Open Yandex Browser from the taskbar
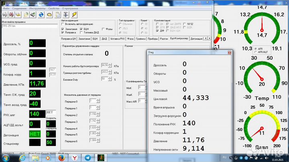This screenshot has width=289, height=162. (x=75, y=158)
